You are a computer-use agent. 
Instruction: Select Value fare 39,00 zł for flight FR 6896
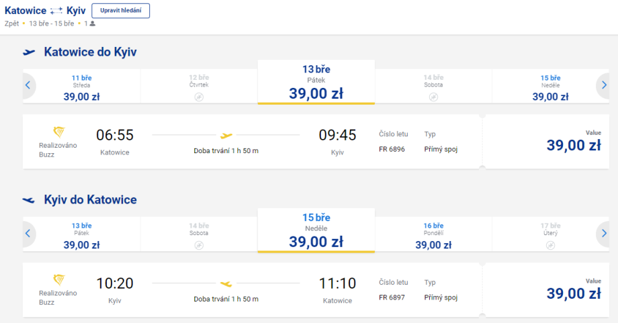click(x=573, y=145)
